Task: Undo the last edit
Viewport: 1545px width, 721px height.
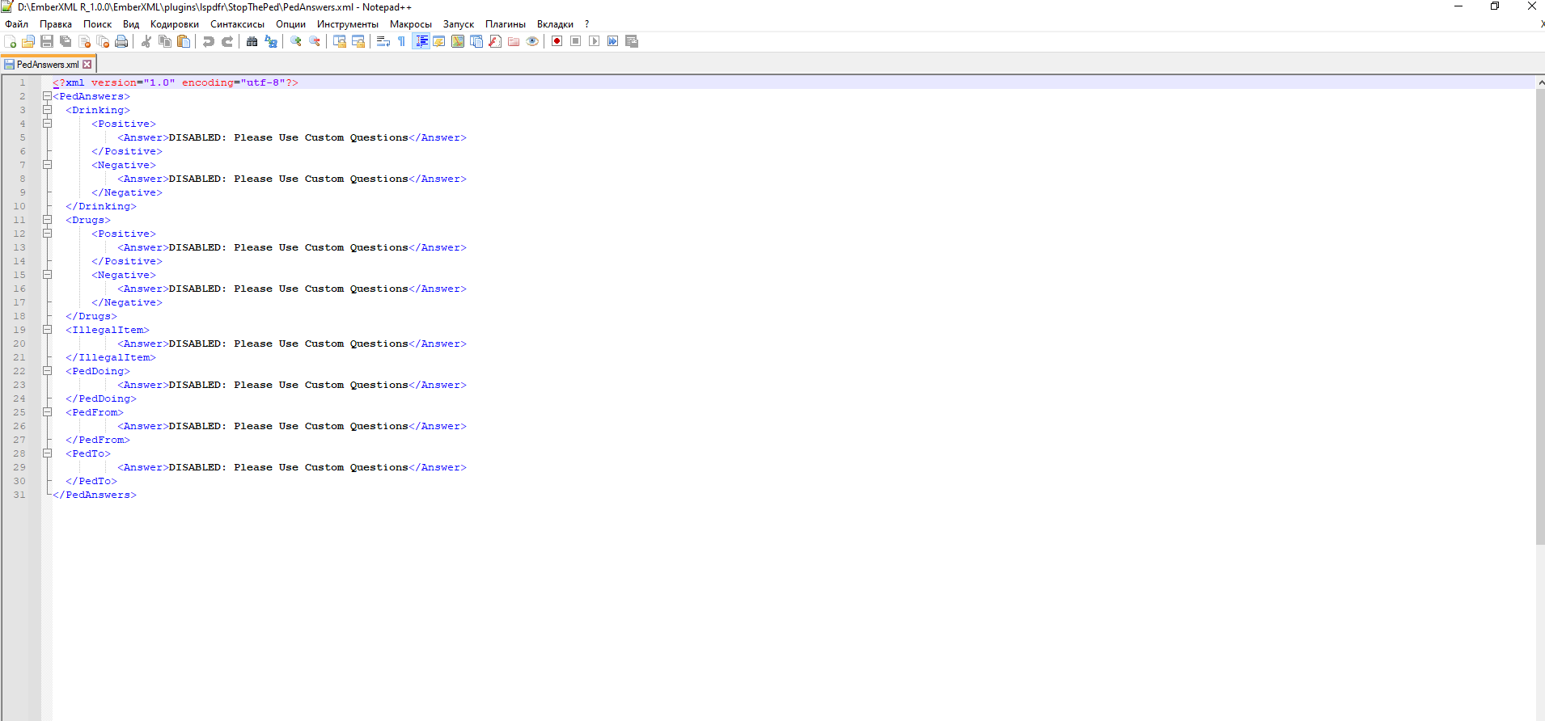Action: tap(209, 41)
